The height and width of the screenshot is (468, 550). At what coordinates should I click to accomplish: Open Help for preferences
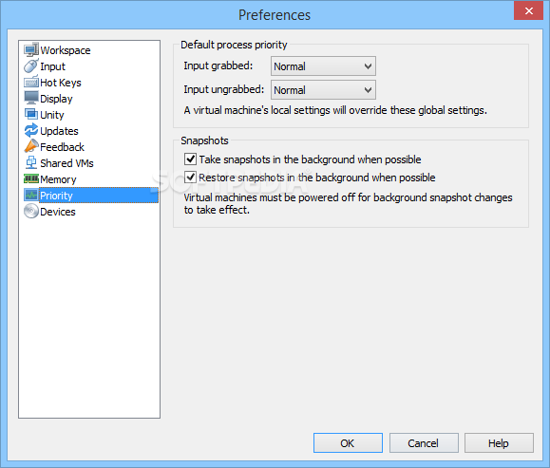tap(499, 442)
